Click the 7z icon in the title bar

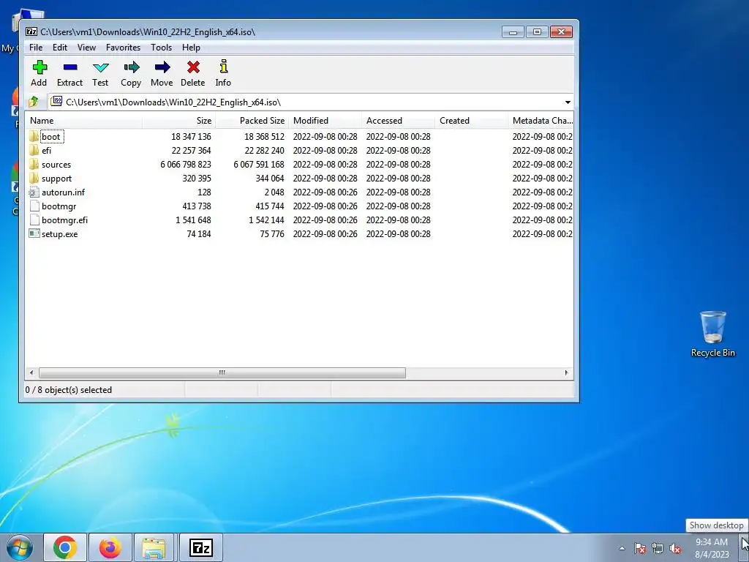point(31,31)
